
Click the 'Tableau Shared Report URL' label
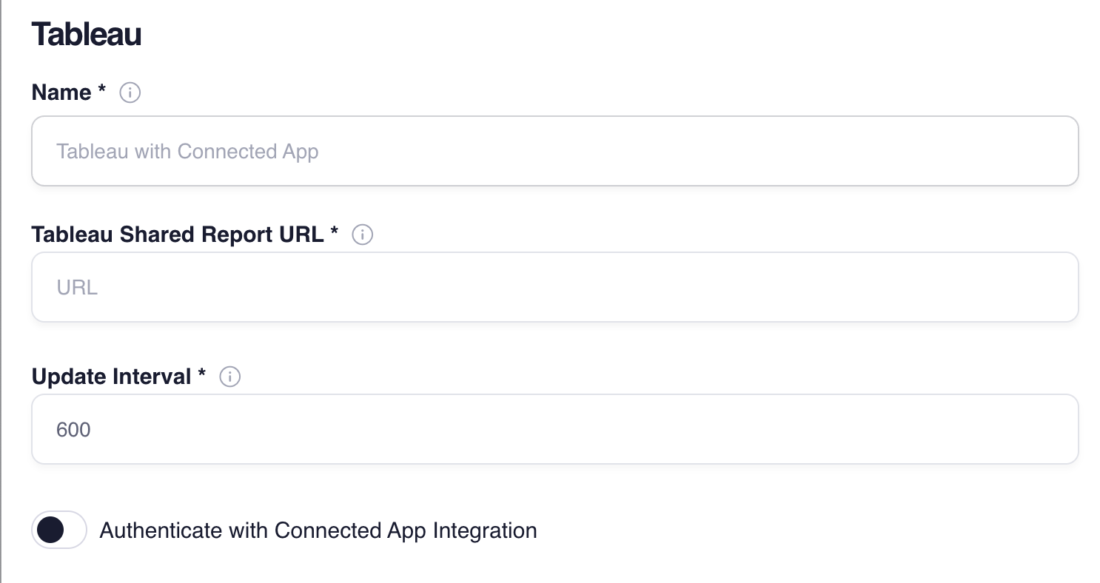[x=178, y=235]
